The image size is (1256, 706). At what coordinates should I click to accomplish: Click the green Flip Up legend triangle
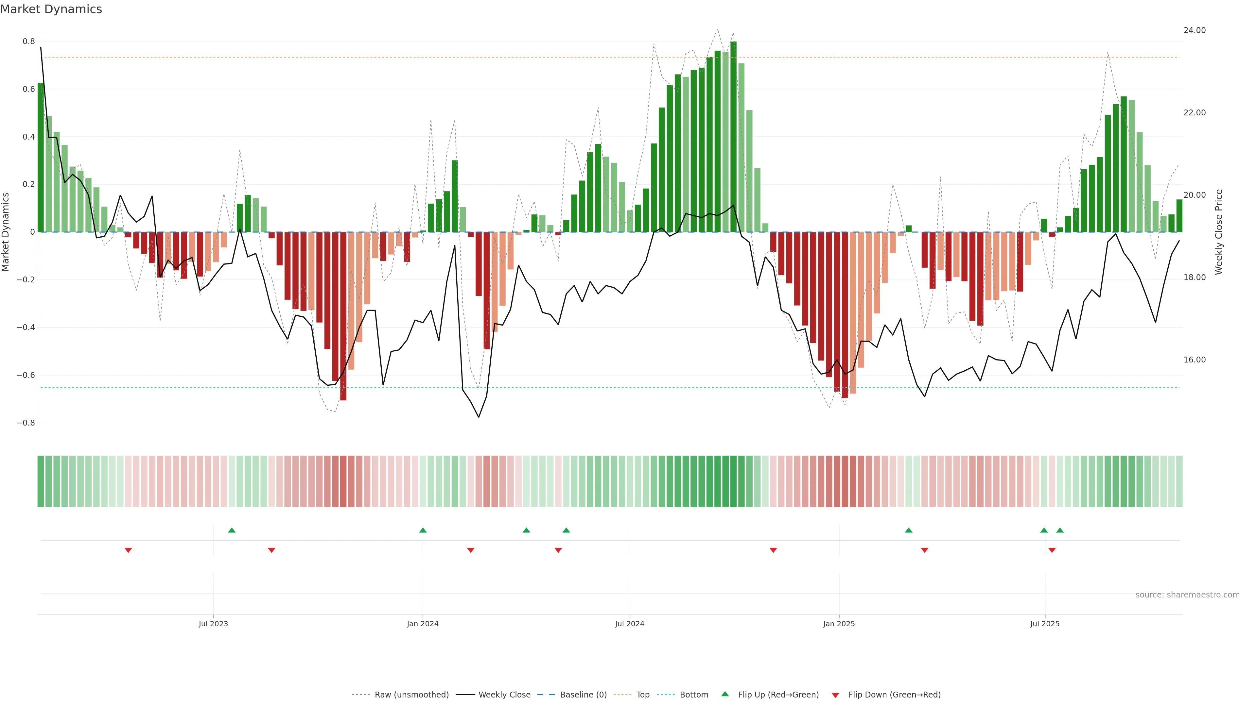pos(725,694)
